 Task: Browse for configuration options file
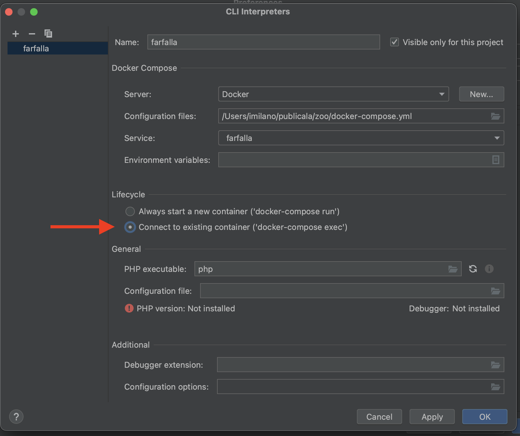point(496,387)
